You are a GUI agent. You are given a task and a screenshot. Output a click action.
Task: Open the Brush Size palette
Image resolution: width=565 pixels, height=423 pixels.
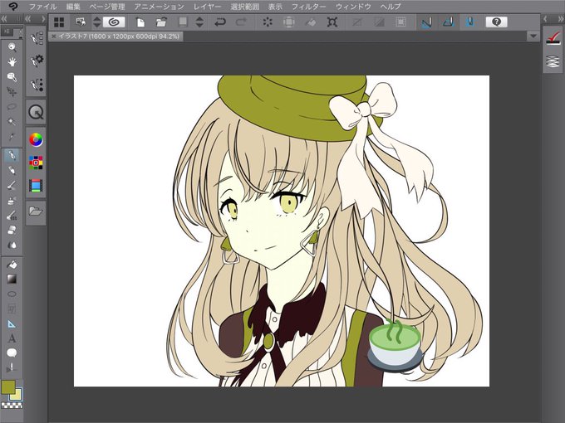36,84
